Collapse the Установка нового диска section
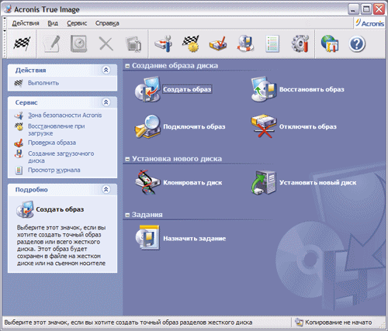The width and height of the screenshot is (388, 331). click(127, 159)
